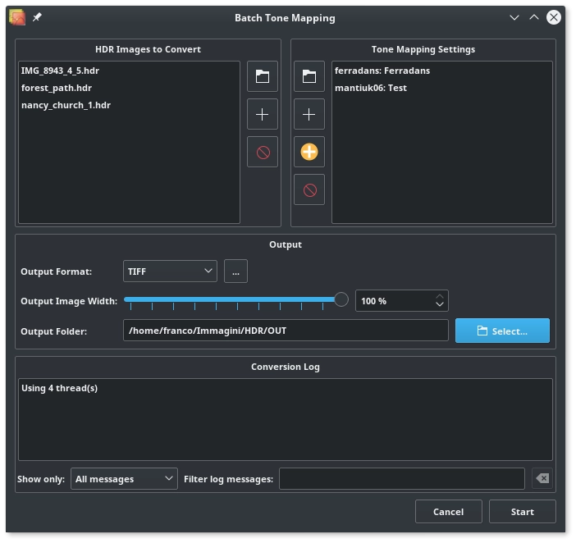Open folder of tone mapping settings
Image resolution: width=576 pixels, height=543 pixels.
coord(309,76)
